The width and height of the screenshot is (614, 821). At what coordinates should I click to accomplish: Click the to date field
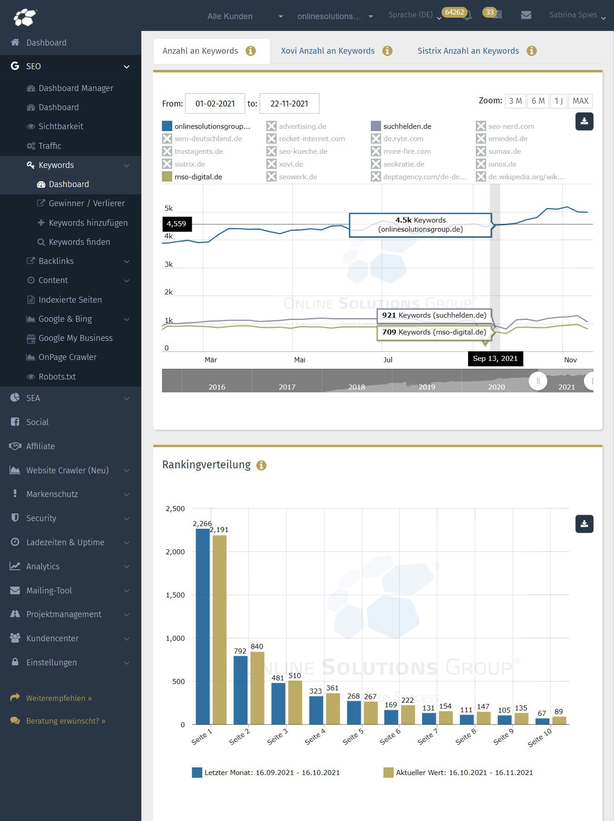[289, 103]
